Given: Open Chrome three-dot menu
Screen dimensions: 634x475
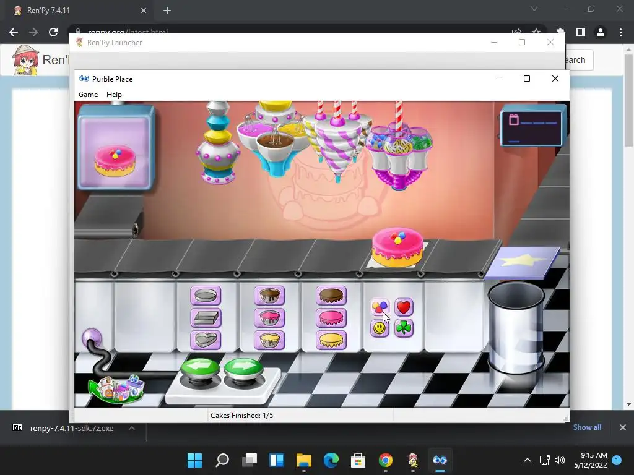Looking at the screenshot, I should (620, 32).
